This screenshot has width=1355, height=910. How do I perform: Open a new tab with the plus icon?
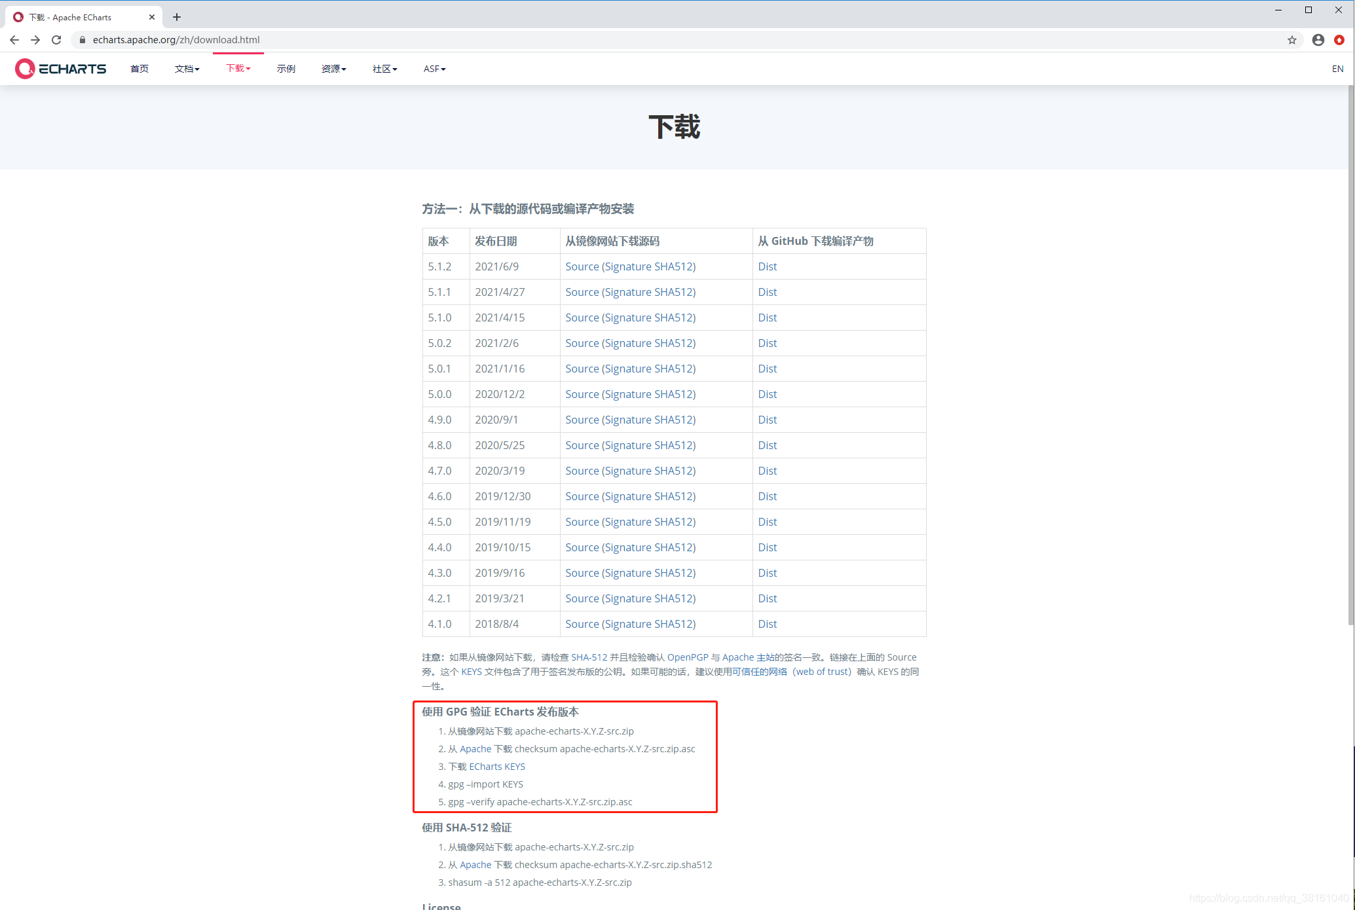(177, 17)
